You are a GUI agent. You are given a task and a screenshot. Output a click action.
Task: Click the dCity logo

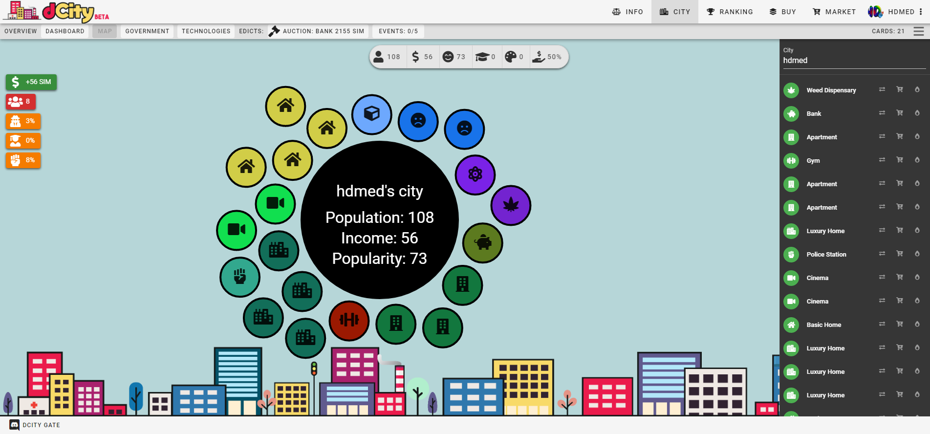(x=56, y=12)
